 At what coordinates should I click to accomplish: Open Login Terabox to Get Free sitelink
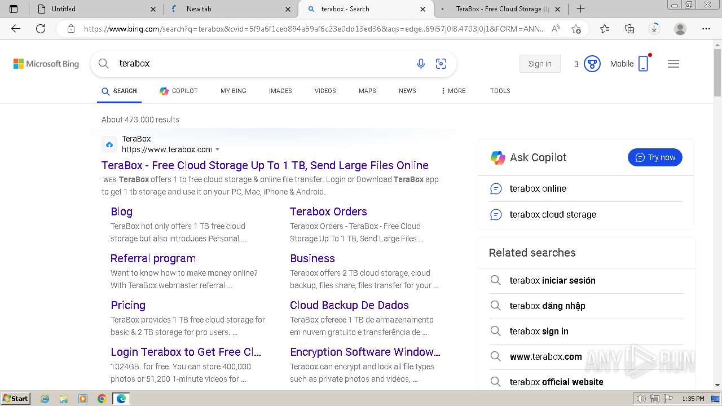pyautogui.click(x=186, y=352)
